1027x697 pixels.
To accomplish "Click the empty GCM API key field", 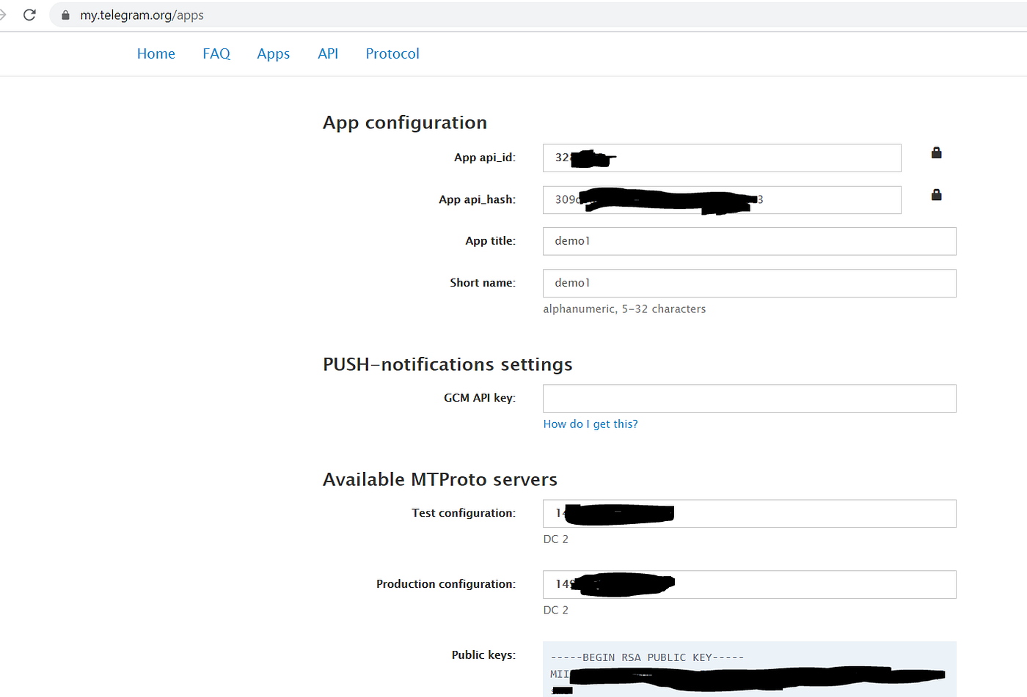I will (x=750, y=398).
